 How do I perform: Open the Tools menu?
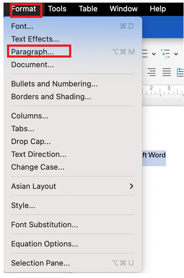click(57, 9)
